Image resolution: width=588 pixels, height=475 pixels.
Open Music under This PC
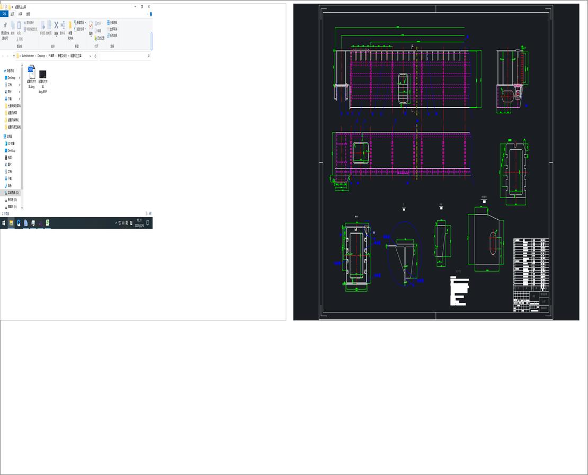[x=8, y=185]
